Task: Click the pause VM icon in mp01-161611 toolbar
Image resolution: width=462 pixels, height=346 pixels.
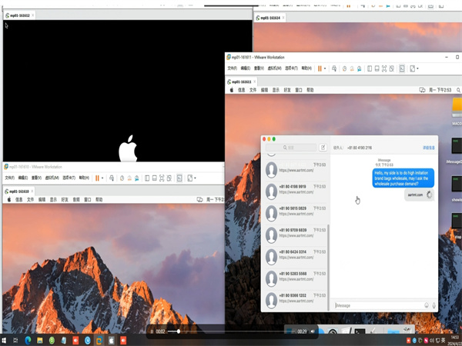Action: [x=320, y=68]
